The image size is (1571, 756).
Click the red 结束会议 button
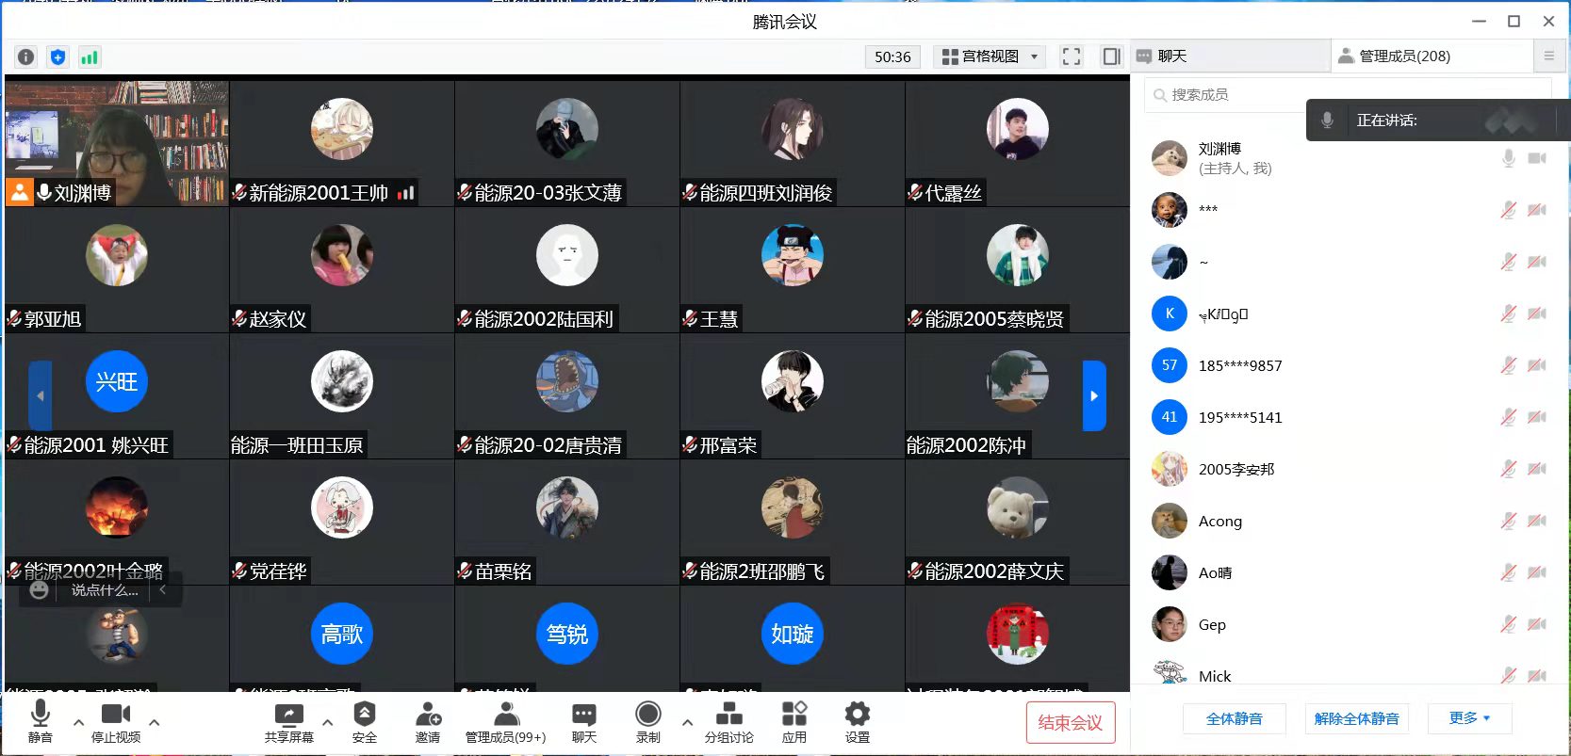pos(1070,723)
